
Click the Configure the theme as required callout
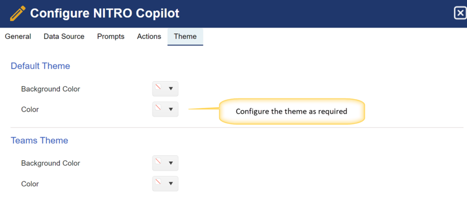pyautogui.click(x=291, y=112)
